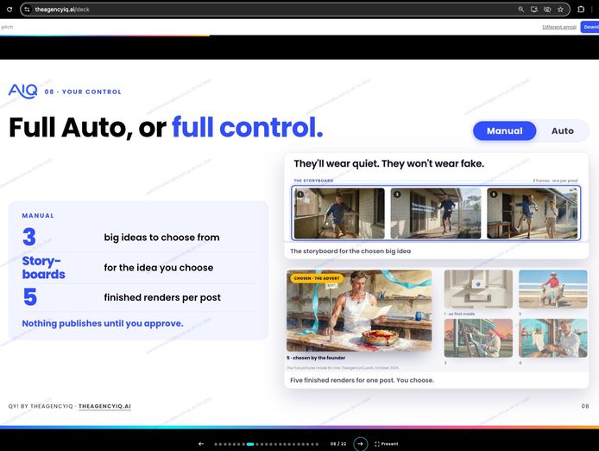Click the THEAGENCYIQ.AI footer link
Screen dimensions: 599x451
click(104, 406)
